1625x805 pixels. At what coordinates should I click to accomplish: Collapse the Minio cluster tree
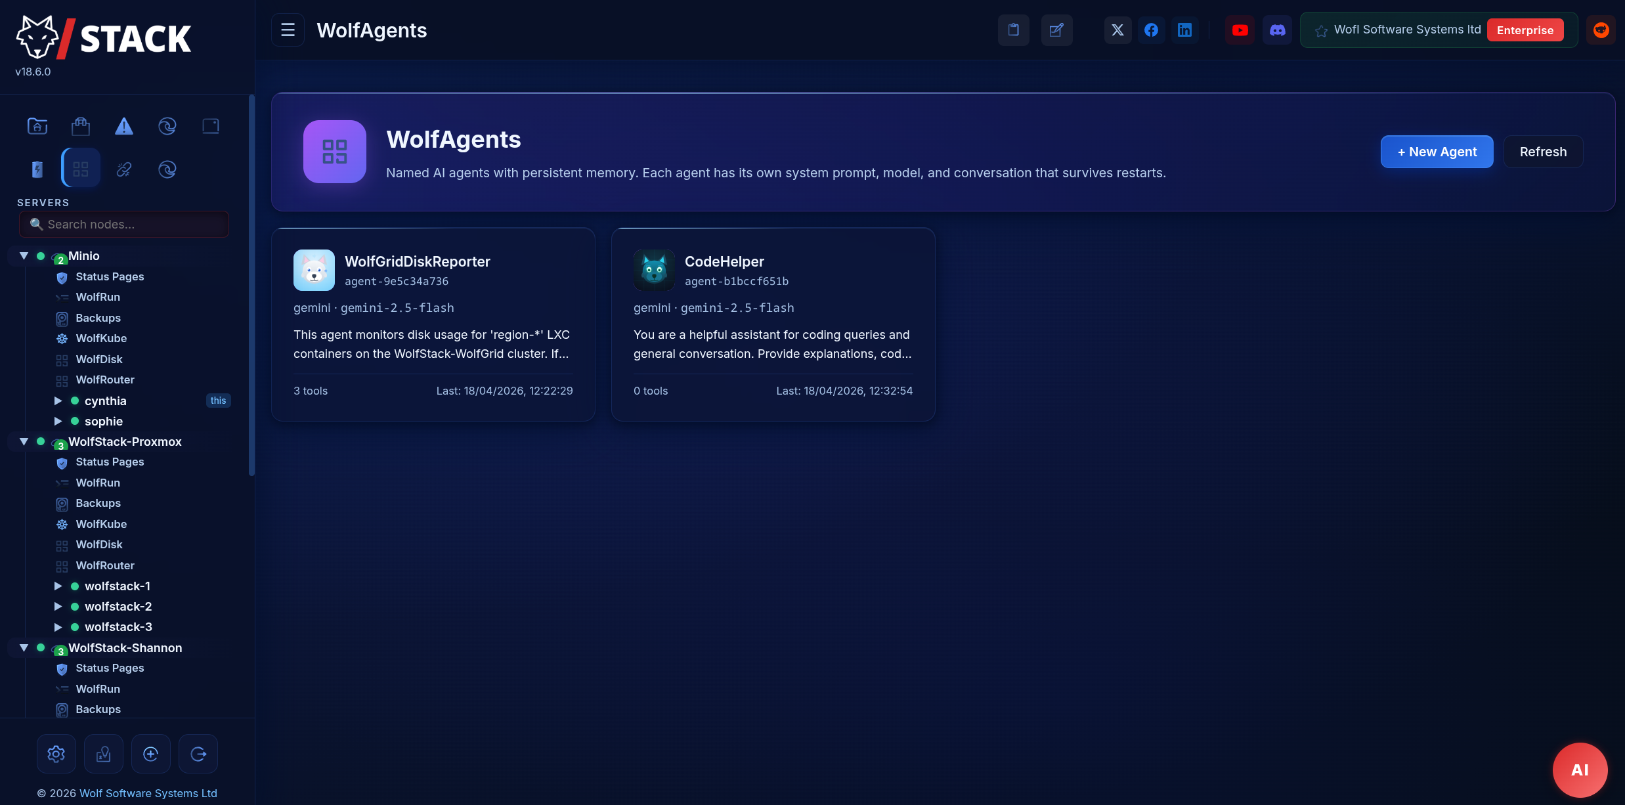24,256
